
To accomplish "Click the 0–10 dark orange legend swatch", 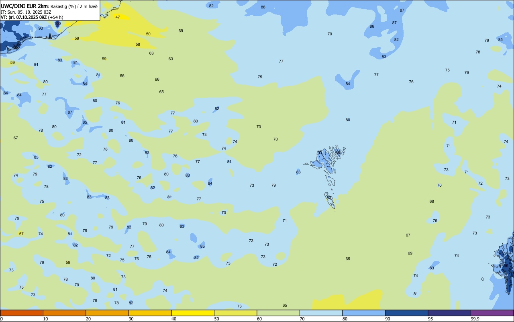I will [x=22, y=313].
